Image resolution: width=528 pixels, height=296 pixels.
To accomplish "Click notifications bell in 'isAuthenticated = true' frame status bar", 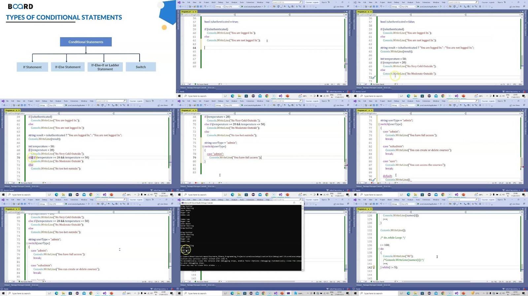I will (348, 92).
